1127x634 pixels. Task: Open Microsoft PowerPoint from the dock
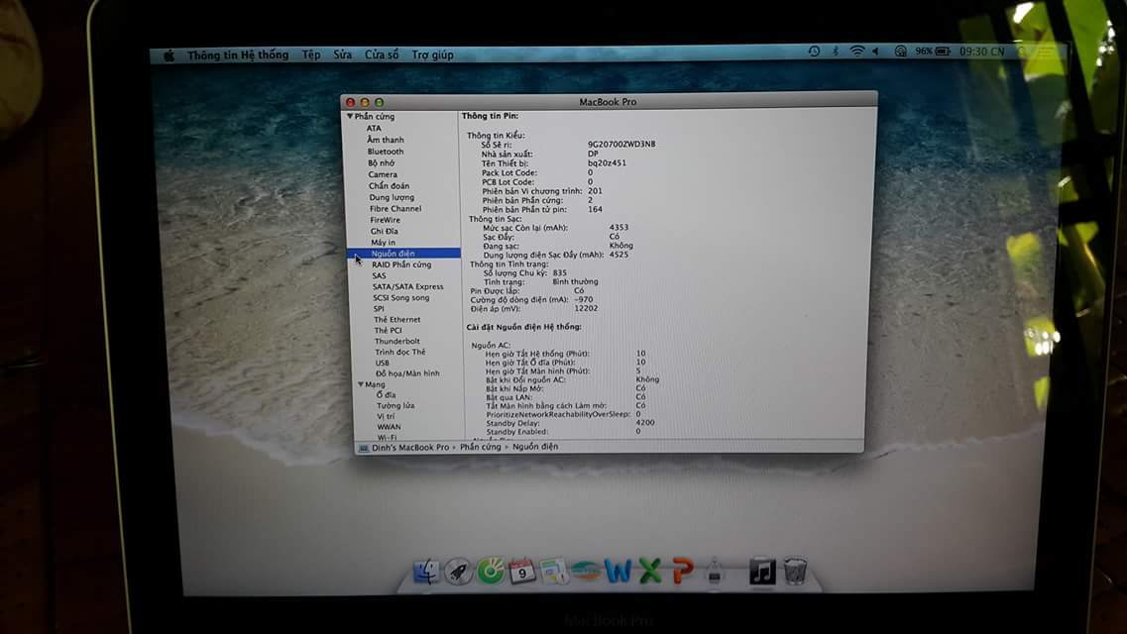(x=682, y=572)
